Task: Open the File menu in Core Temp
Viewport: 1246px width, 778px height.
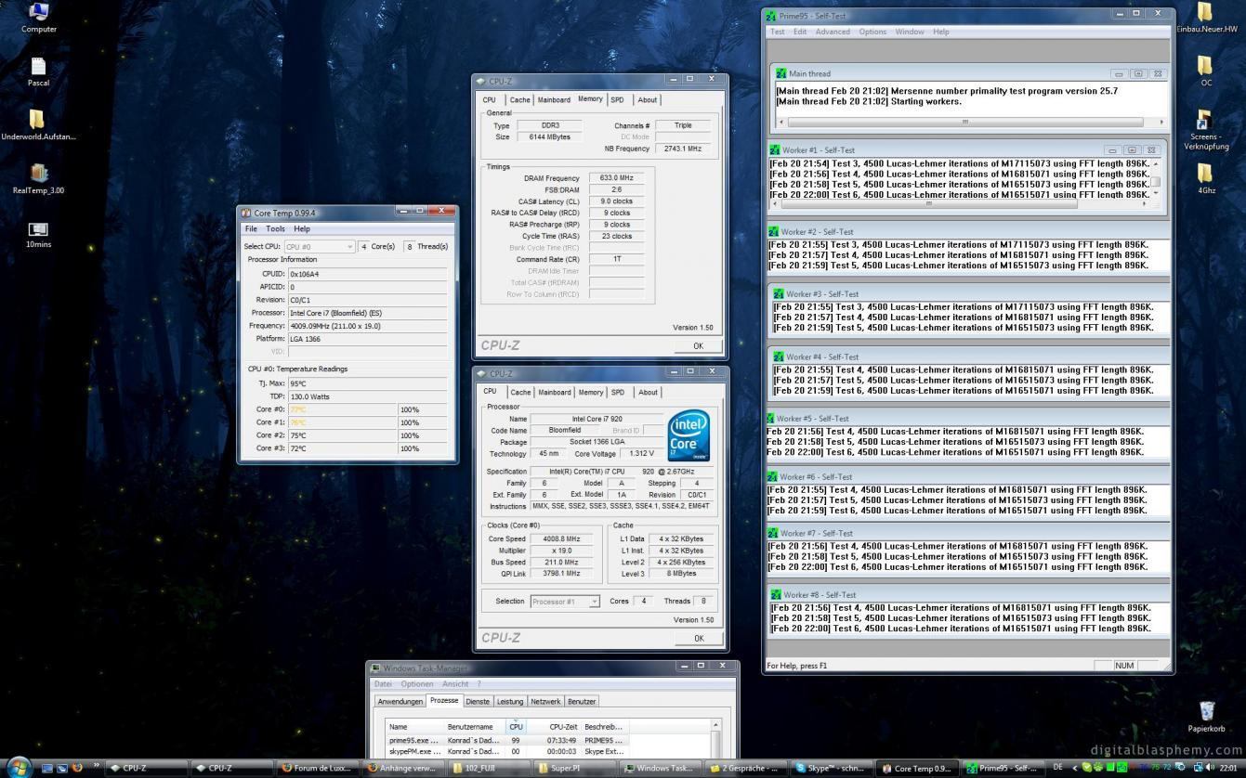Action: click(x=251, y=228)
